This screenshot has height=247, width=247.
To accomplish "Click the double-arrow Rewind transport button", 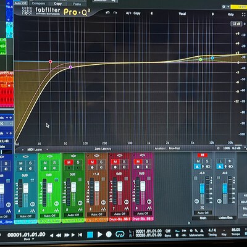I will tap(59, 235).
